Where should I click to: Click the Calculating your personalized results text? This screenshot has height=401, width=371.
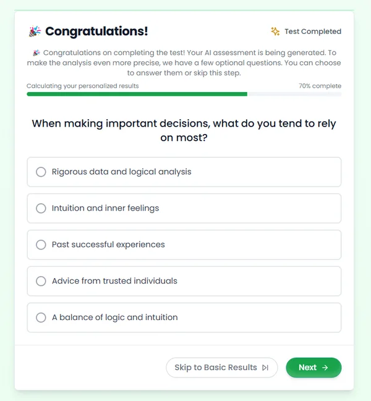point(83,86)
